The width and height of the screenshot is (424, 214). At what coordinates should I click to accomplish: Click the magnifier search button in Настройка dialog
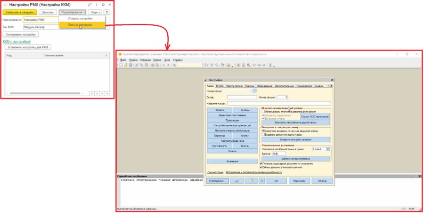[x=261, y=181]
